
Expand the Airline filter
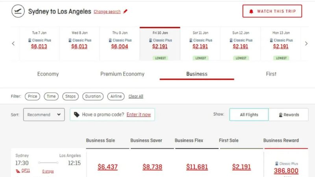pos(116,96)
